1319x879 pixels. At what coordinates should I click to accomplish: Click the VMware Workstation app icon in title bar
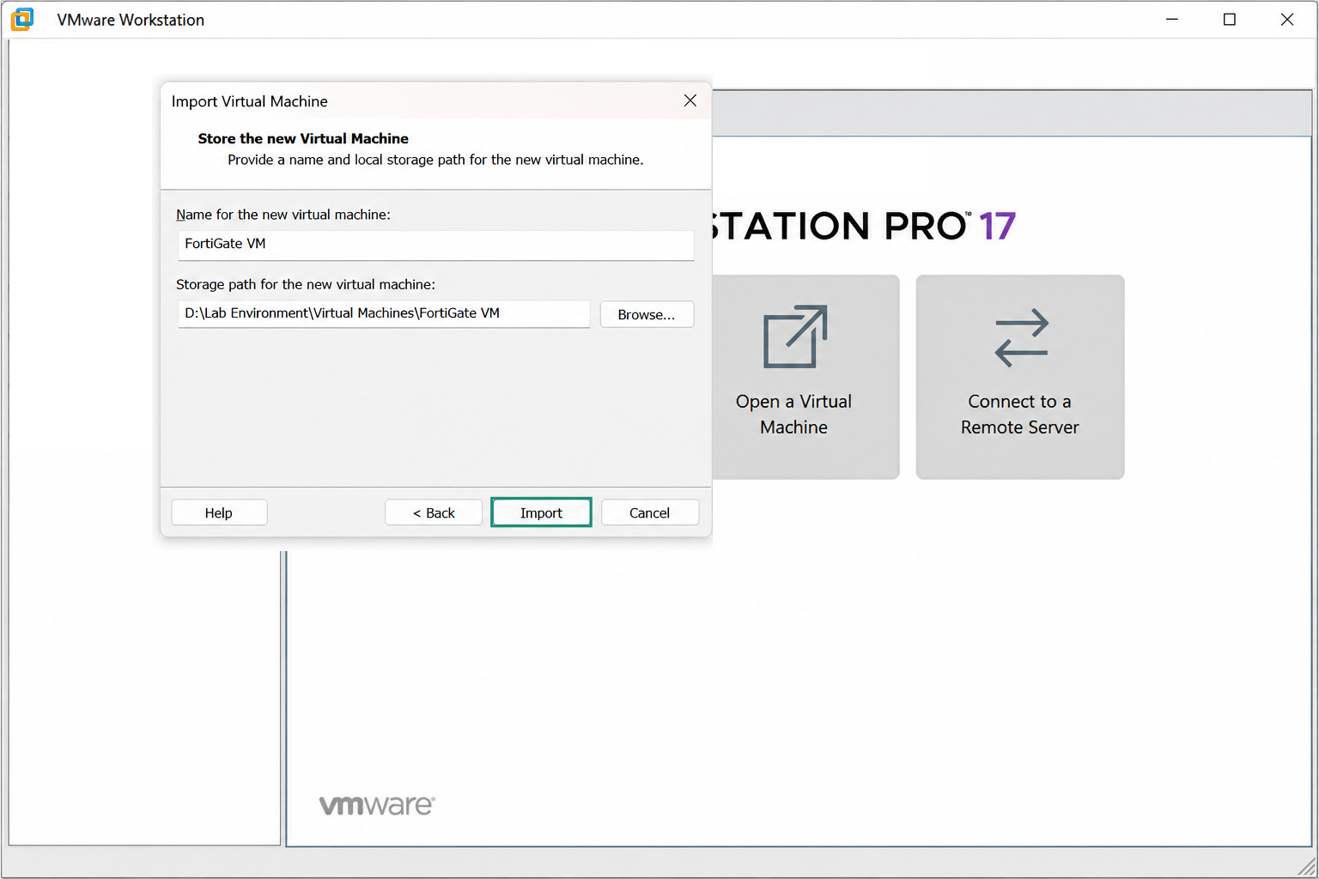point(22,19)
